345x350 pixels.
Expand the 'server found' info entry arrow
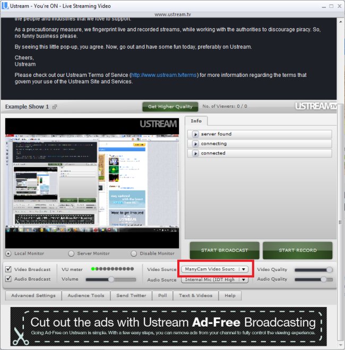coord(195,134)
